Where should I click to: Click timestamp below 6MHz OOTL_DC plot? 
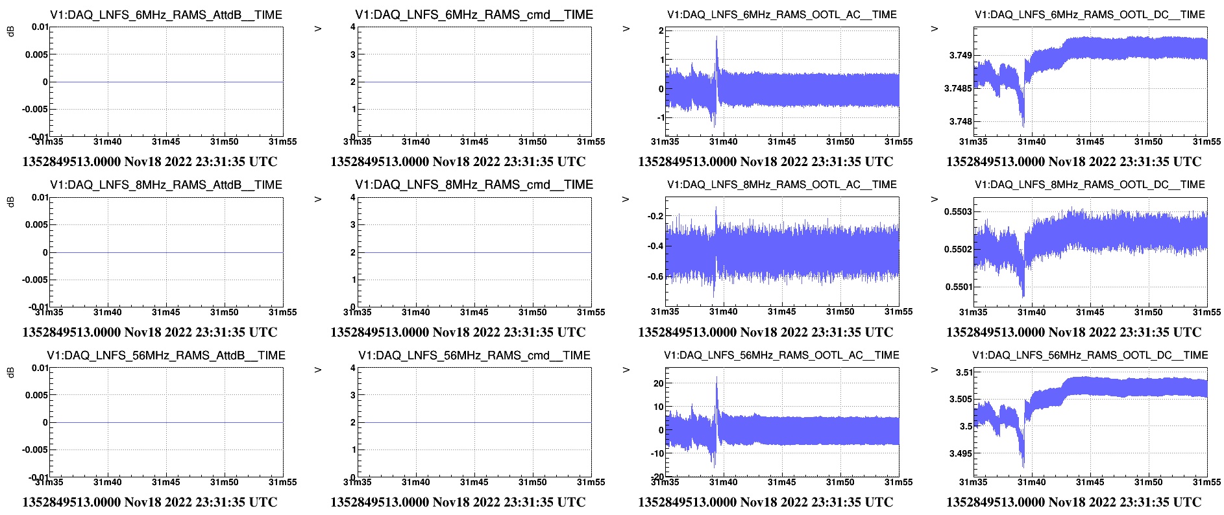[x=1074, y=162]
